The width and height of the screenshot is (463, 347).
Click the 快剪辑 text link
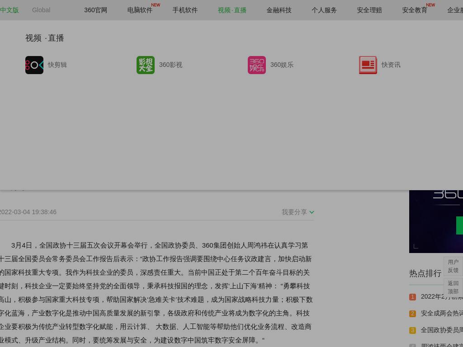point(57,65)
